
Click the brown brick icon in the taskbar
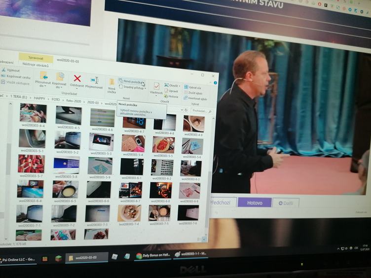pyautogui.click(x=45, y=259)
